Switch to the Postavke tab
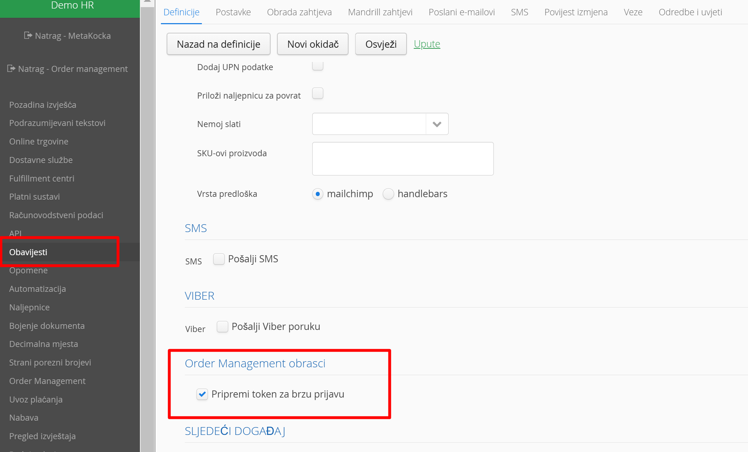The height and width of the screenshot is (452, 748). [233, 12]
